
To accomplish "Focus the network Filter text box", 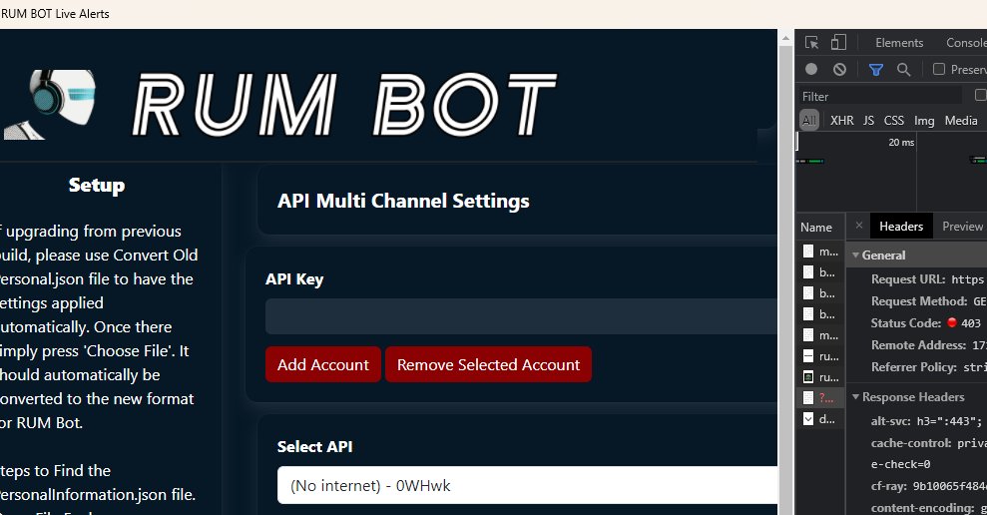I will [880, 97].
